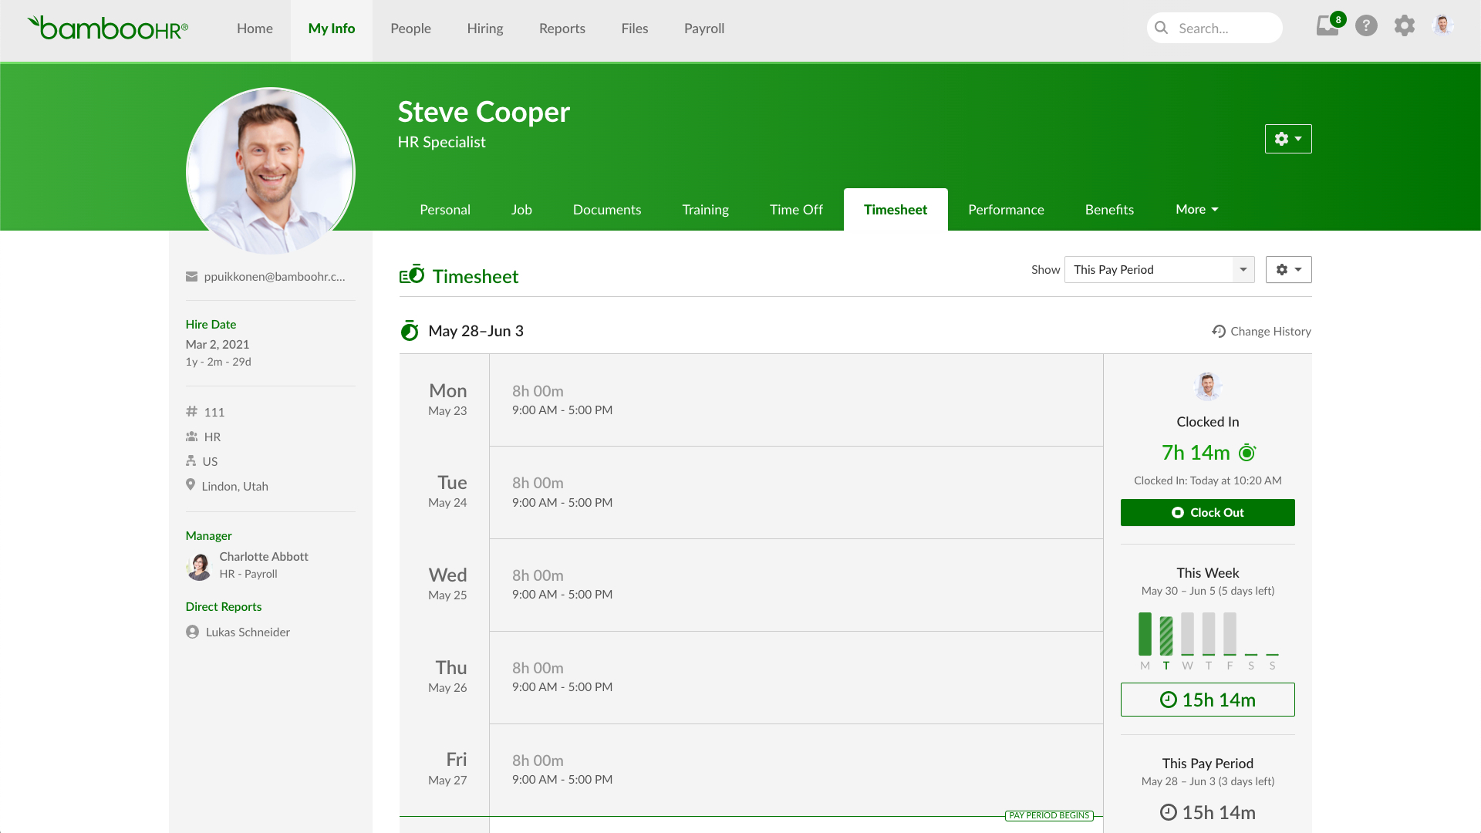
Task: Click the location pin for Lindon, Utah
Action: (x=191, y=485)
